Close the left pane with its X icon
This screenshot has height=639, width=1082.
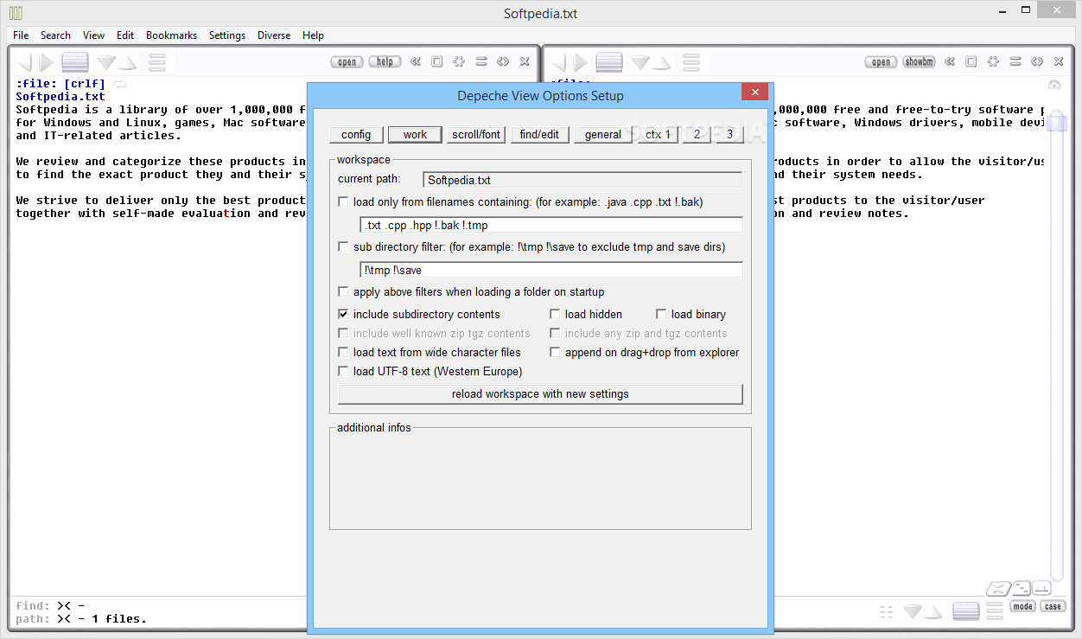coord(525,61)
